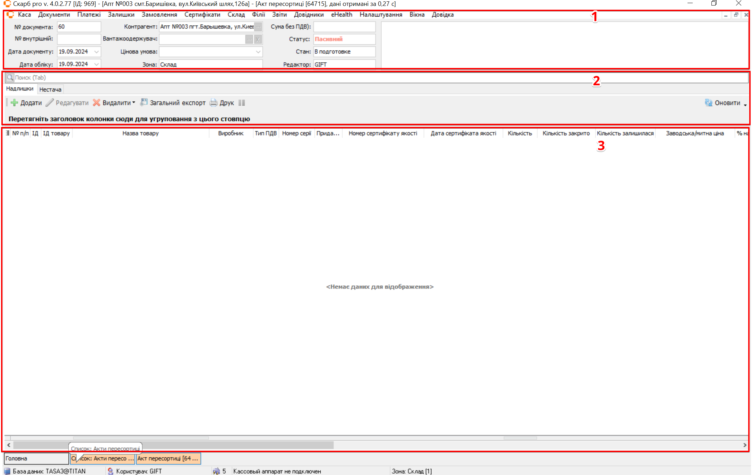Viewport: 752px width, 475px height.
Task: Open the Цінова умова combo box
Action: [x=258, y=52]
